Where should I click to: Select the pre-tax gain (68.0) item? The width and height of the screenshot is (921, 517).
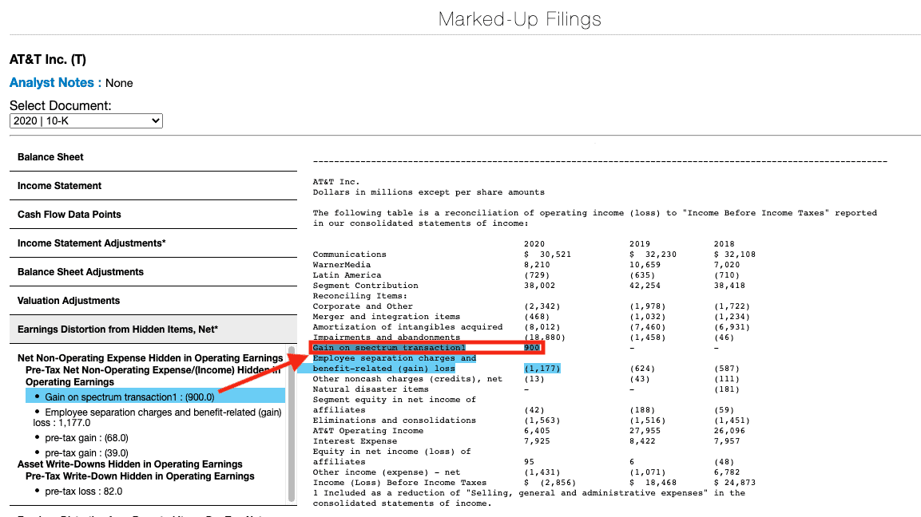[86, 438]
